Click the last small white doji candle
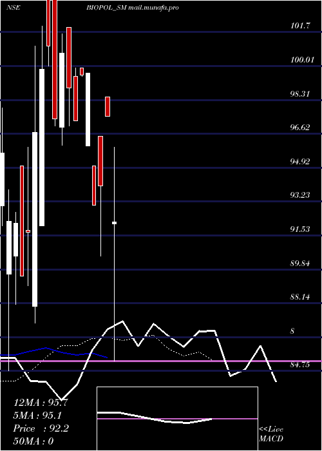The width and height of the screenshot is (322, 451). [115, 223]
